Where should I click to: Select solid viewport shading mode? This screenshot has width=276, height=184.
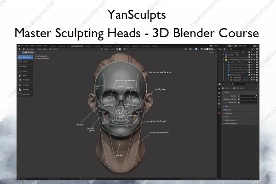pyautogui.click(x=207, y=49)
